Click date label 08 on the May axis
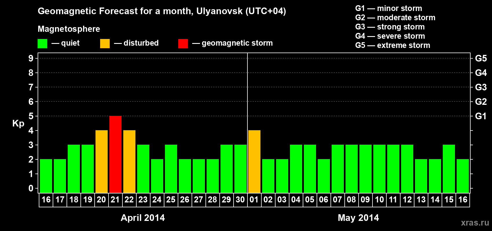492x231 pixels. tap(351, 200)
